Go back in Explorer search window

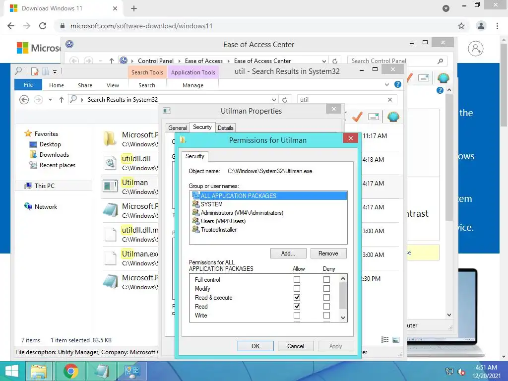coord(24,99)
